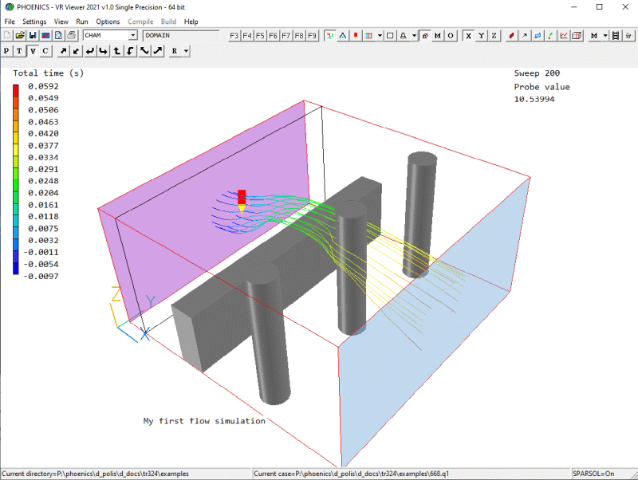
Task: Open the Settings menu
Action: [x=34, y=22]
